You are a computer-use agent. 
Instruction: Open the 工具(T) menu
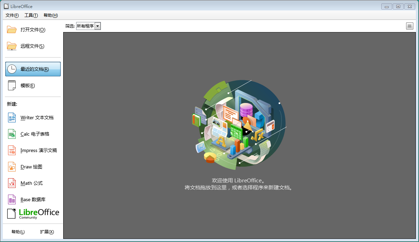31,15
